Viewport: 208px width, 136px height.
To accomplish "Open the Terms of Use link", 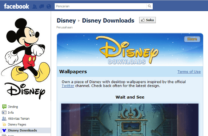I will [x=189, y=72].
